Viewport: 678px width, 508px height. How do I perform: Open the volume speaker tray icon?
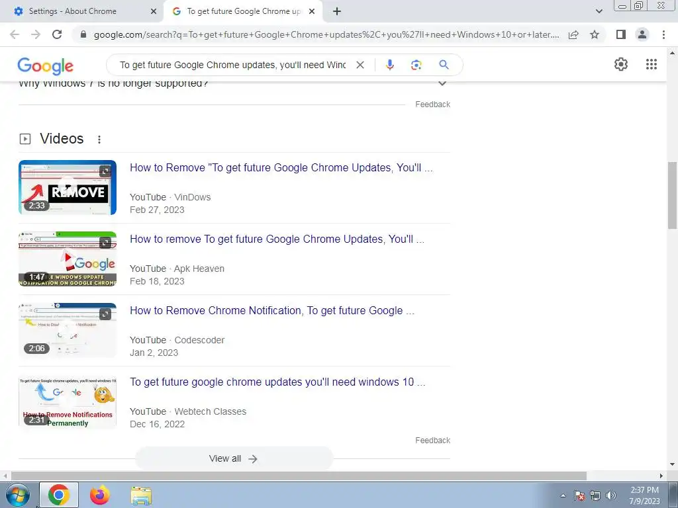coord(611,495)
